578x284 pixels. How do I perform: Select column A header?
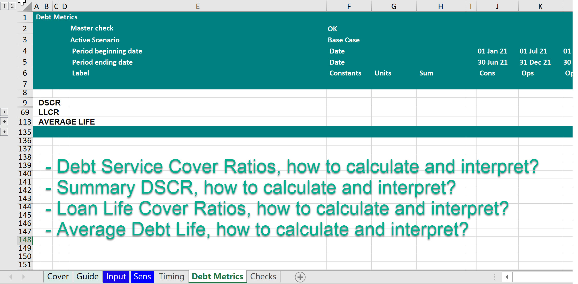(x=36, y=6)
